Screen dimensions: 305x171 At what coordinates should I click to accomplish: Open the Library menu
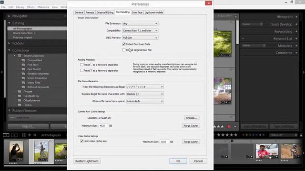(20, 7)
